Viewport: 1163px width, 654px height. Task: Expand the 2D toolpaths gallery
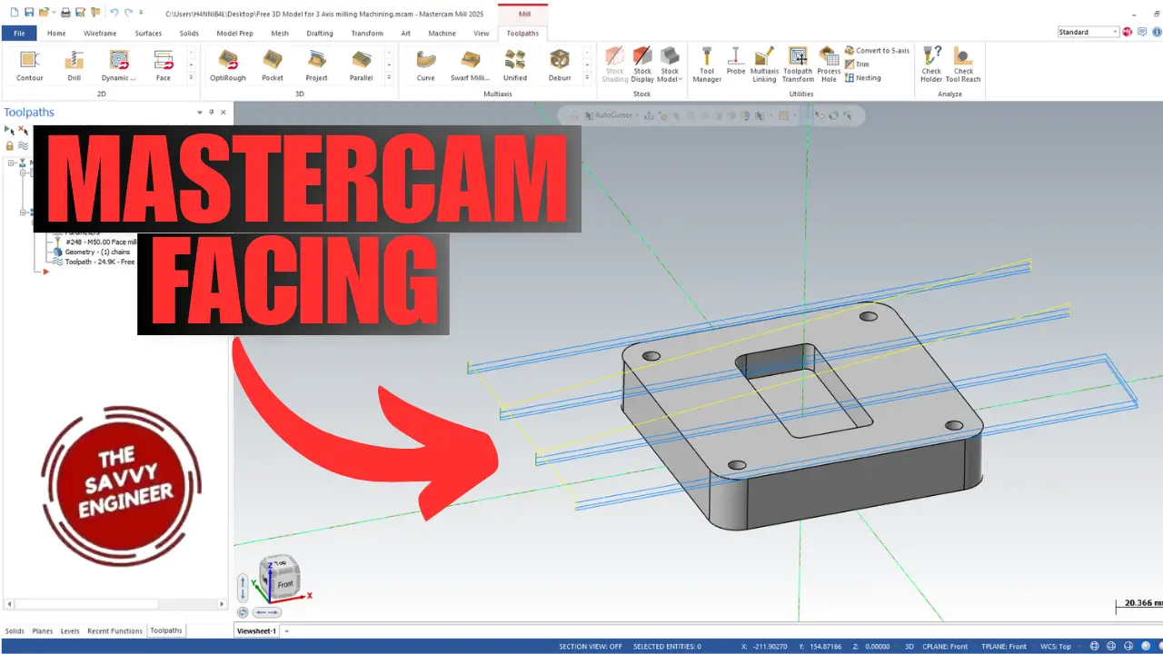click(x=191, y=79)
